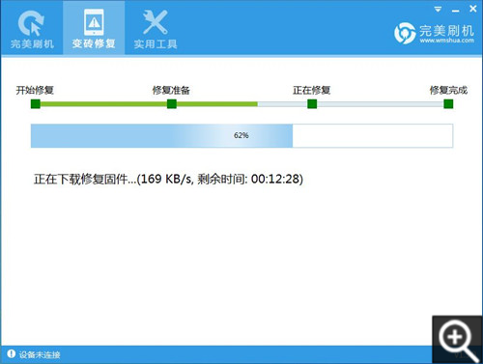Click the 修复完成 step label
Viewport: 483px width, 364px height.
coord(448,90)
